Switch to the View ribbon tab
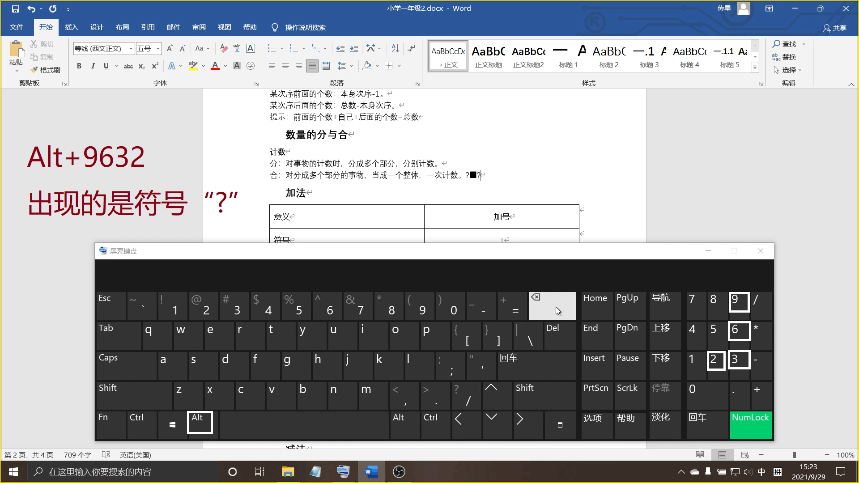This screenshot has height=483, width=859. pyautogui.click(x=224, y=27)
